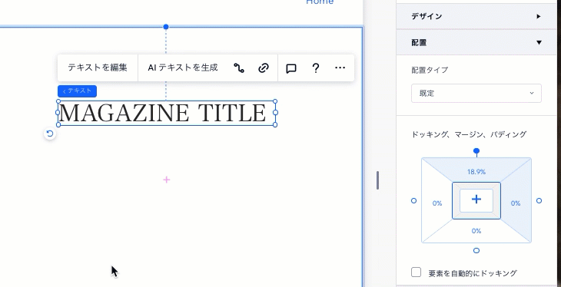The image size is (561, 287).
Task: Toggle the bottom docking circle
Action: [x=476, y=250]
